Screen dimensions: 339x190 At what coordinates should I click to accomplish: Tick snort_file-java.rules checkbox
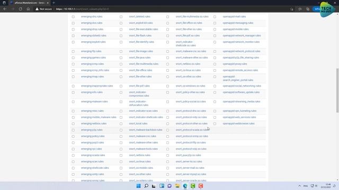tap(121, 58)
